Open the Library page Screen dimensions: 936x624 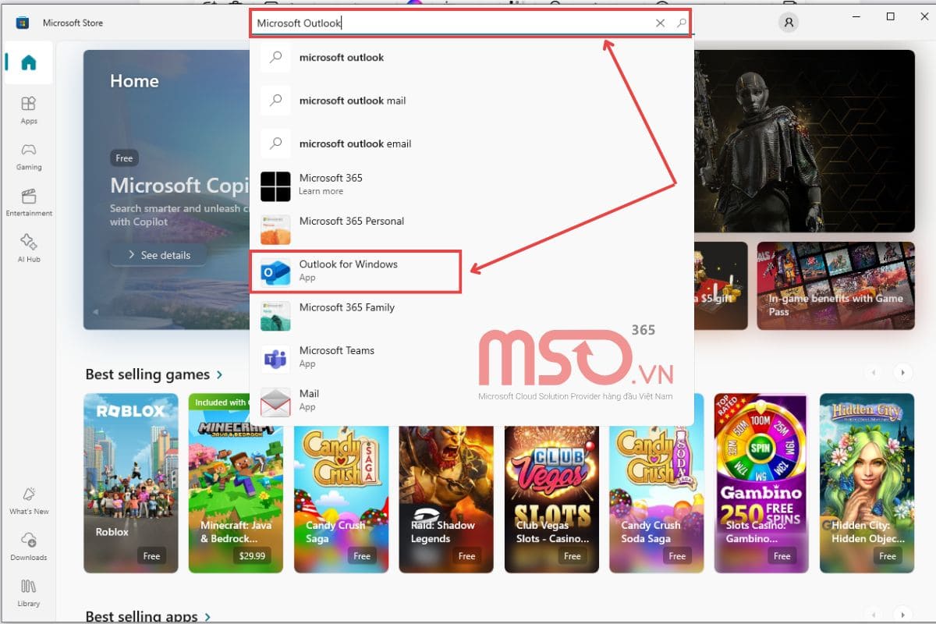[29, 592]
